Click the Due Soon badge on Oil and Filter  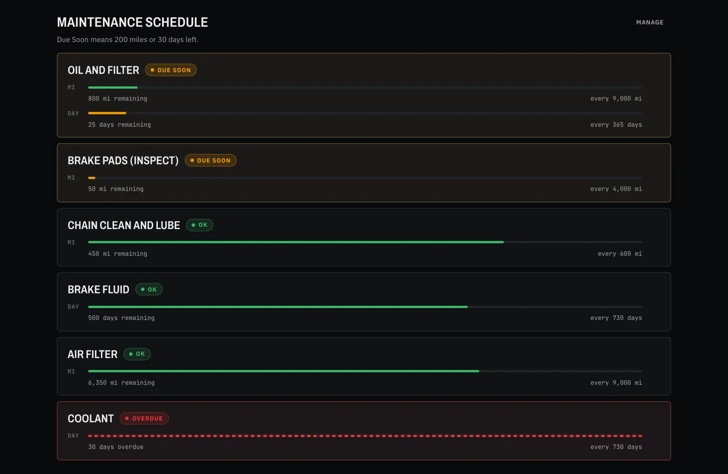pos(171,70)
